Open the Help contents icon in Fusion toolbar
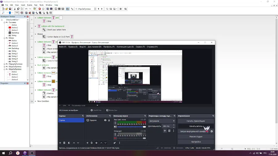This screenshot has width=278, height=156. coord(34,9)
